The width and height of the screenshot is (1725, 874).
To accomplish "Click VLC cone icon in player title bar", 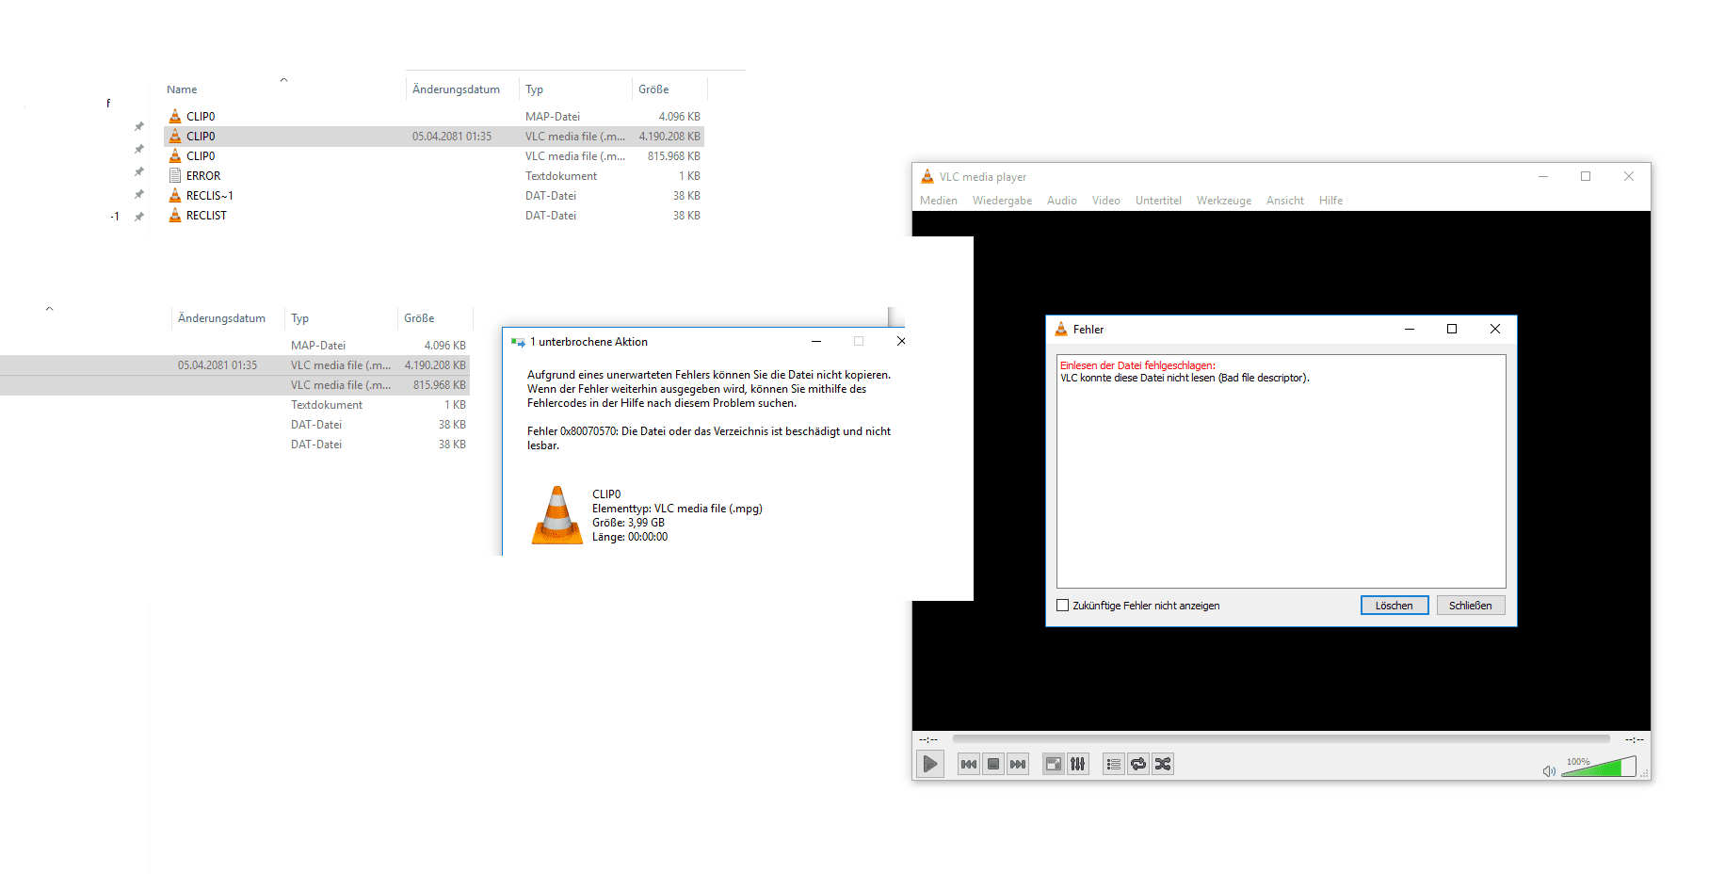I will 927,176.
